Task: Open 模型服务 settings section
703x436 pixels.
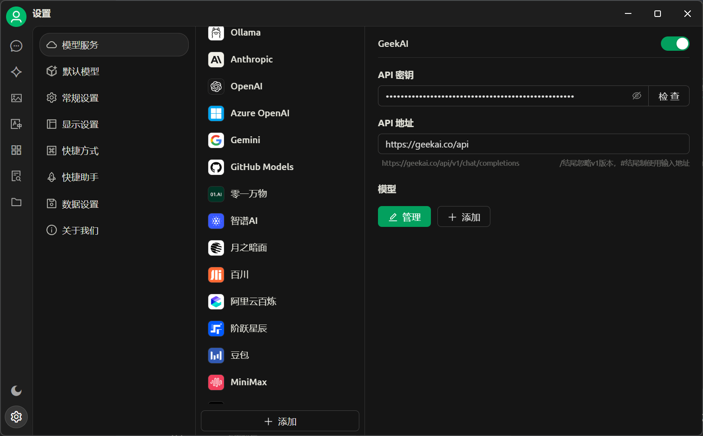Action: click(x=114, y=45)
